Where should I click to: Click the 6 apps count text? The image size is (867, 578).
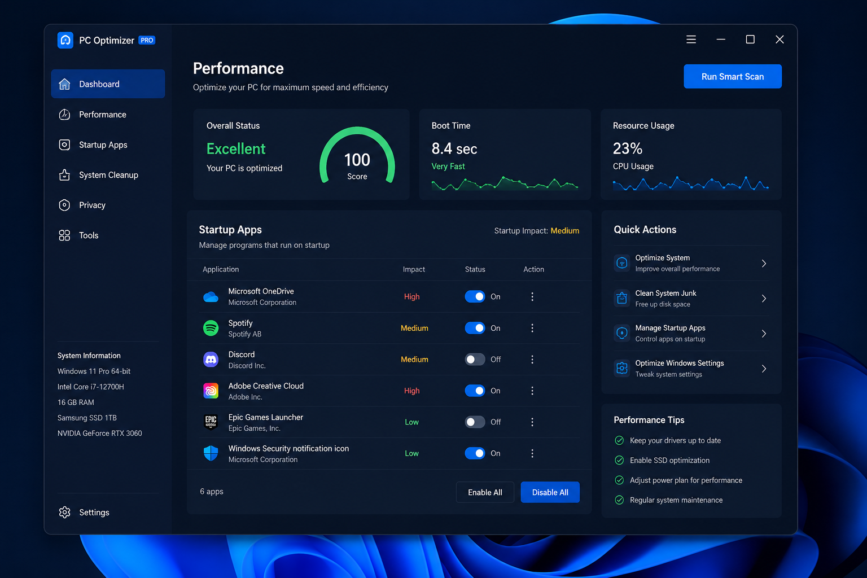click(212, 492)
